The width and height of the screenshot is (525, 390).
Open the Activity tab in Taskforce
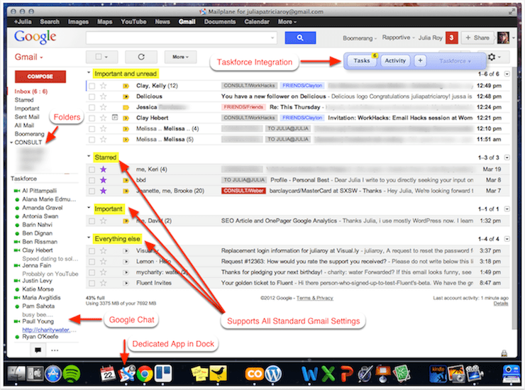pyautogui.click(x=395, y=60)
